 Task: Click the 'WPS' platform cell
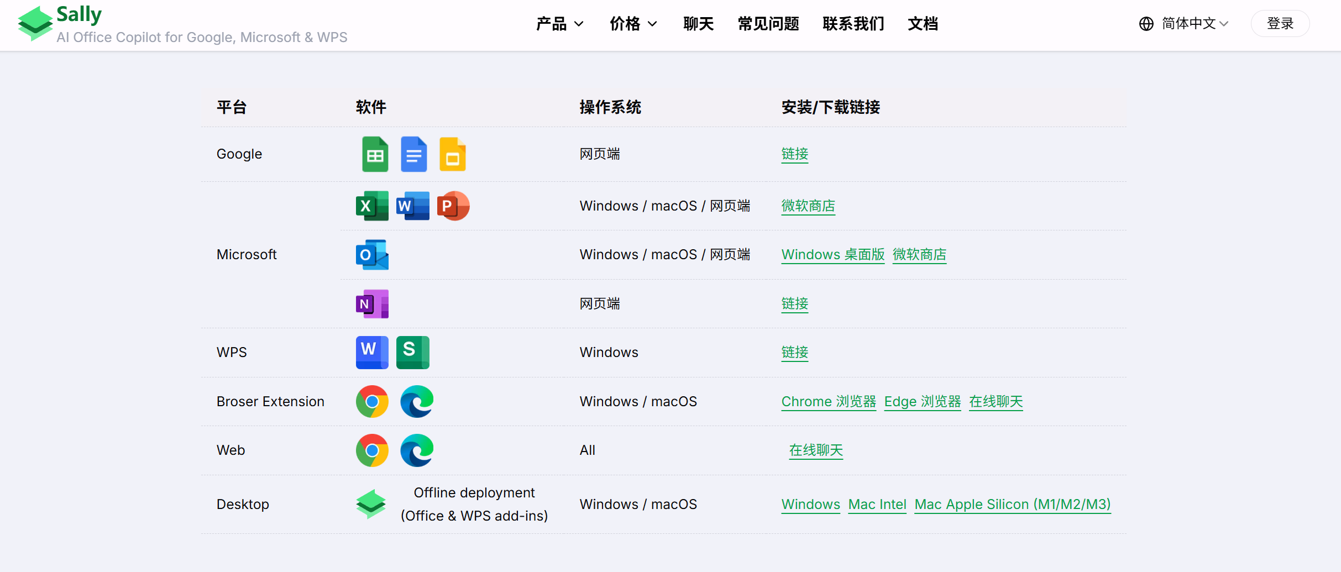pyautogui.click(x=232, y=353)
